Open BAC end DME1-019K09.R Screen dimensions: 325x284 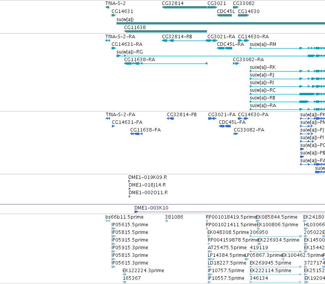point(147,177)
